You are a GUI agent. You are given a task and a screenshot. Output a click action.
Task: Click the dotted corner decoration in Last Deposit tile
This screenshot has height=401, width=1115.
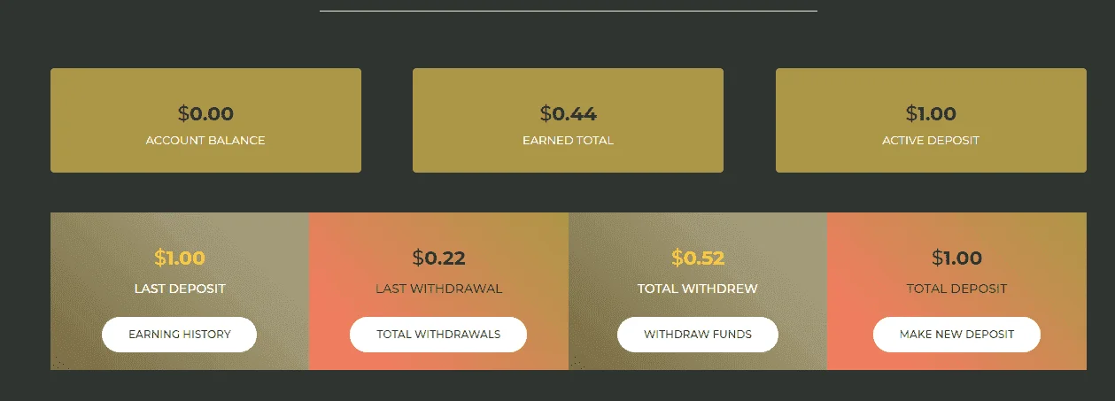tap(58, 362)
